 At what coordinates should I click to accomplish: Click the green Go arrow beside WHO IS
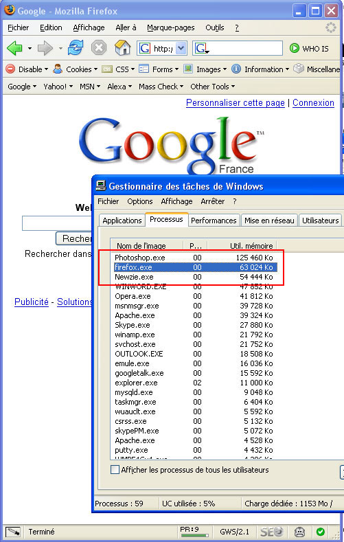pos(295,48)
